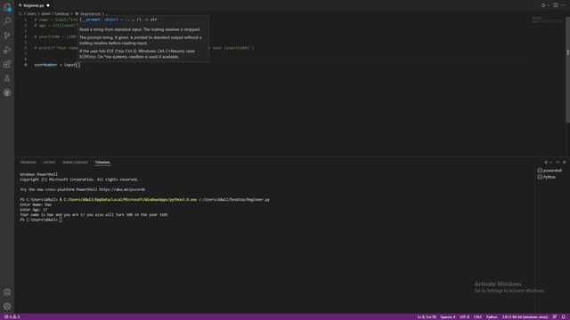Open the editor More Actions ellipsis
The height and width of the screenshot is (320, 570).
click(563, 5)
